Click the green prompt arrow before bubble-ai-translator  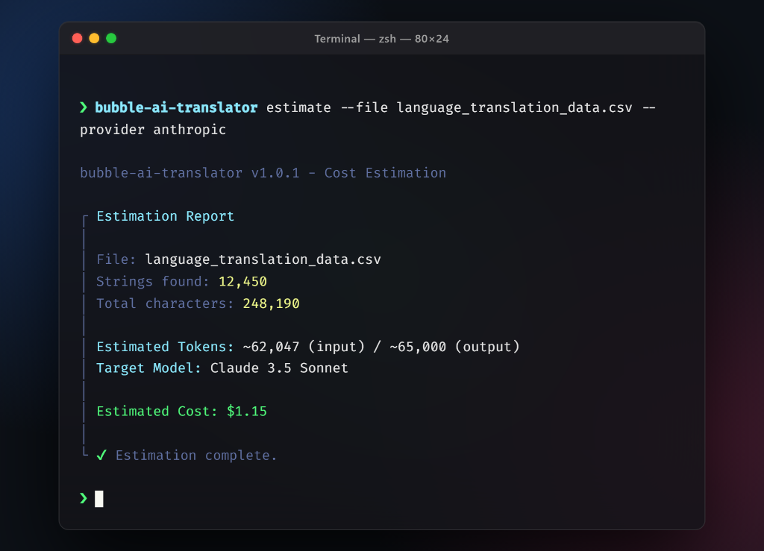pos(84,107)
